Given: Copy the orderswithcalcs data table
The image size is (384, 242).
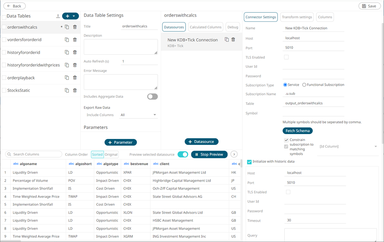Looking at the screenshot, I should (x=67, y=27).
